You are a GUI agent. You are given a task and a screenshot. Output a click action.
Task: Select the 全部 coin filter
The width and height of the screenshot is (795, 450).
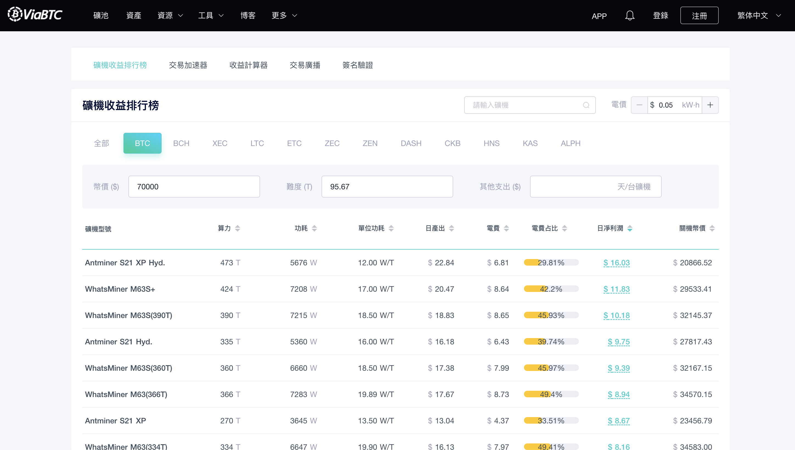coord(101,144)
